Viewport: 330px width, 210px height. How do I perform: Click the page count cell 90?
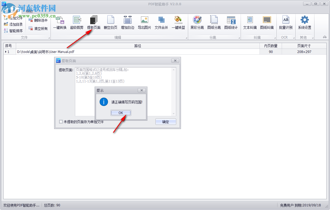pos(271,52)
